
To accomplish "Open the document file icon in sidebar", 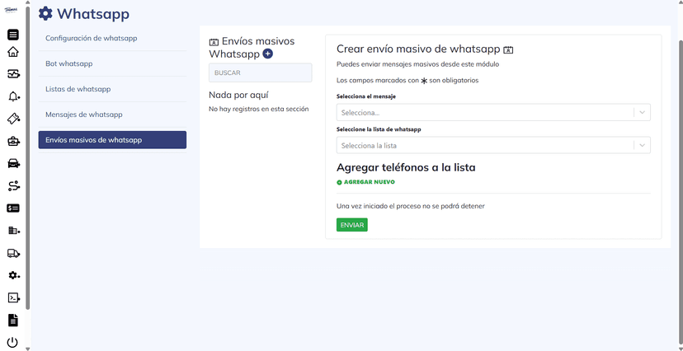I will [x=13, y=320].
